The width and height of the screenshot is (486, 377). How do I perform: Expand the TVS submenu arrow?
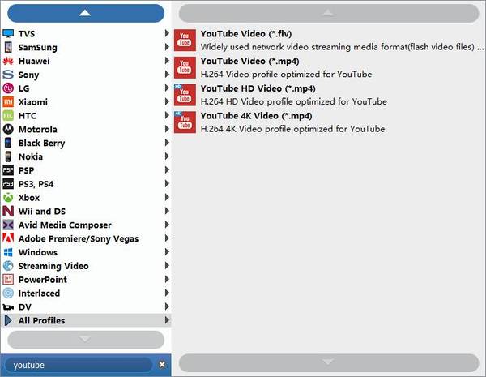tap(167, 33)
